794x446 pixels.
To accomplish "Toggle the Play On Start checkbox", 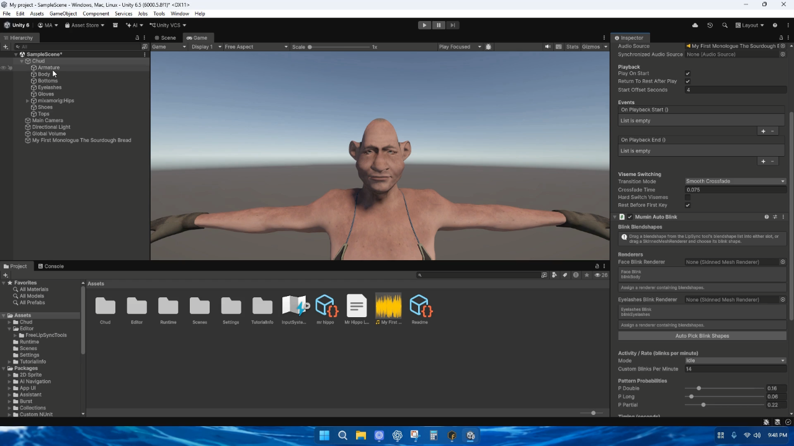I will point(687,74).
